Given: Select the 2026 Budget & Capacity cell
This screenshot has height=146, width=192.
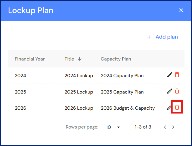Looking at the screenshot, I should (128, 108).
